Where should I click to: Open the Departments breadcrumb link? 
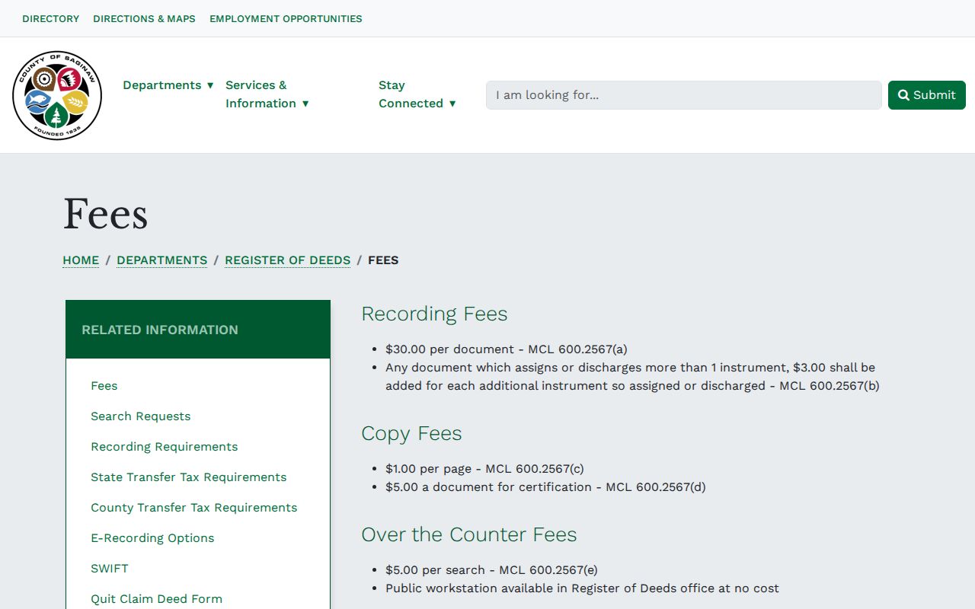click(x=161, y=260)
